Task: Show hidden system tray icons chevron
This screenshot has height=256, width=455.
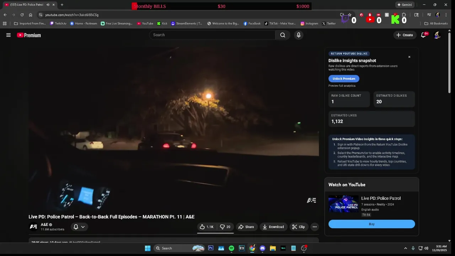Action: click(x=406, y=248)
